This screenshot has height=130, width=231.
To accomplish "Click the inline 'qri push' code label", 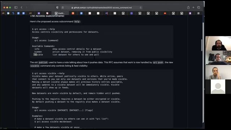I will pyautogui.click(x=158, y=62).
